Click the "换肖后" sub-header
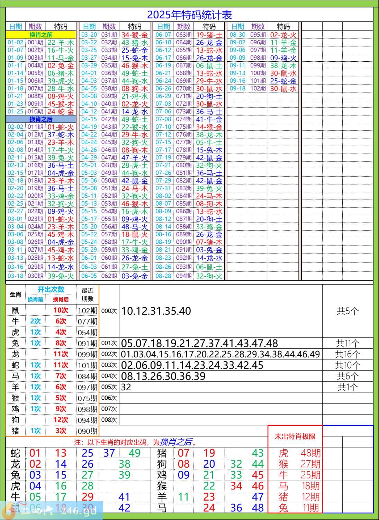 tap(61, 300)
